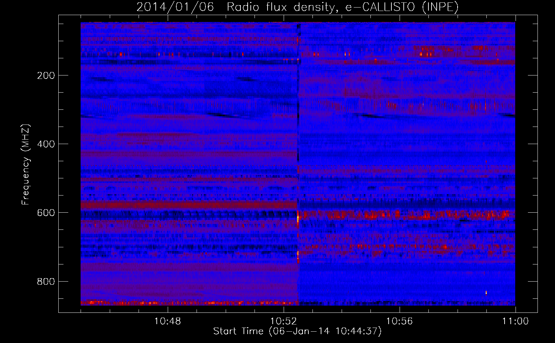
Task: Click the 800 frequency tick label
Action: pyautogui.click(x=46, y=282)
